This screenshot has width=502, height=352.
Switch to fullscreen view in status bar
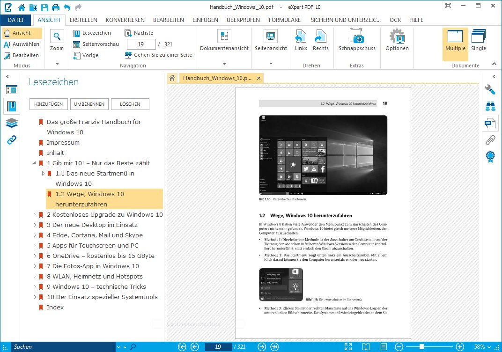[x=348, y=346]
